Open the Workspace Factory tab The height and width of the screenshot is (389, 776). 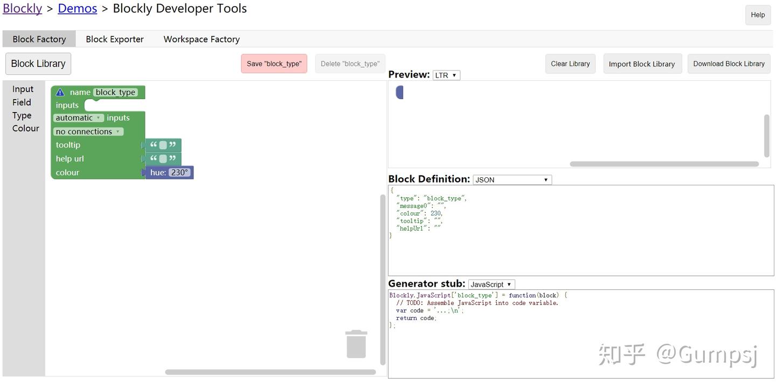(x=202, y=39)
